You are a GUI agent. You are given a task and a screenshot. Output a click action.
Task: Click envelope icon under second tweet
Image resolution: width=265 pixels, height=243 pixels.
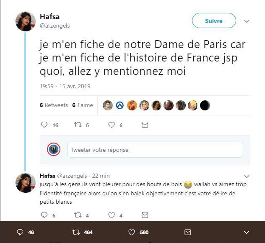(x=145, y=215)
